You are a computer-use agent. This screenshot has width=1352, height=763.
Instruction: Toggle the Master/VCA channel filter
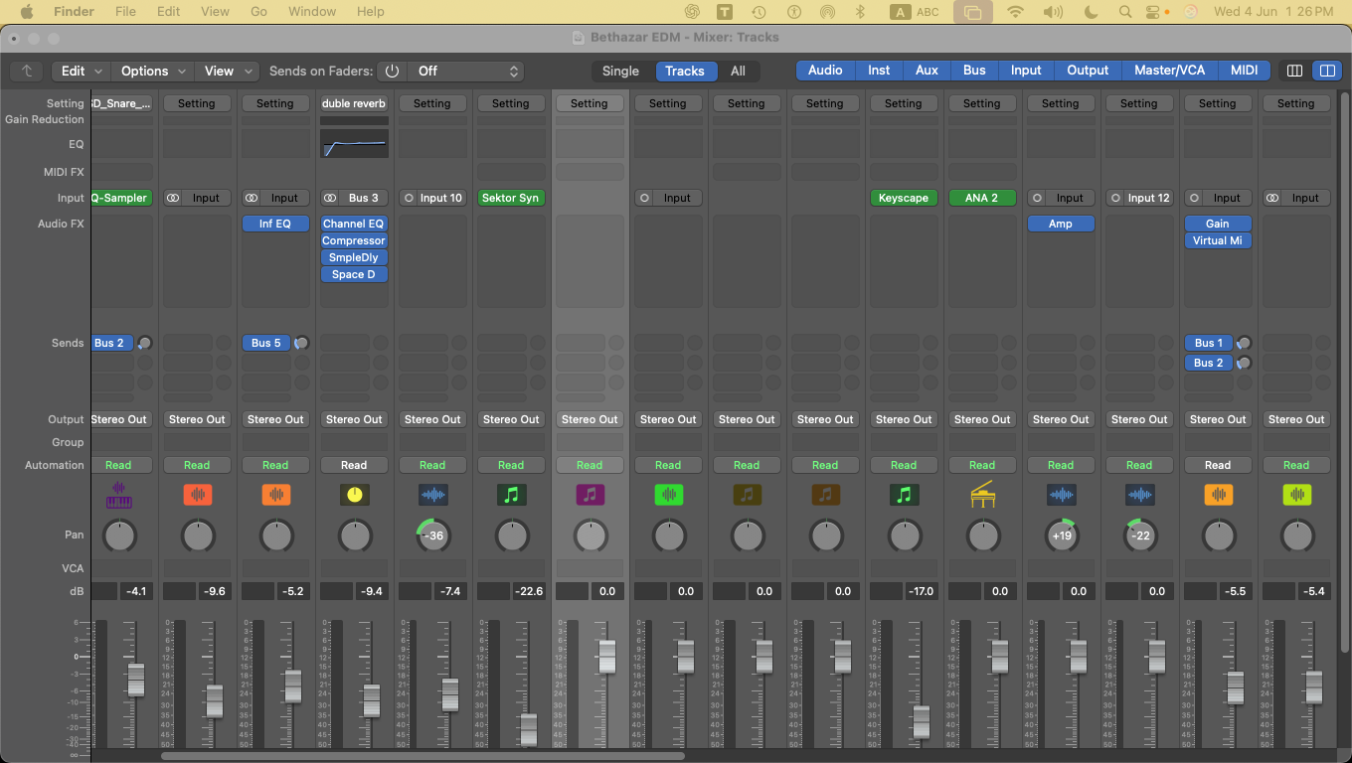coord(1169,71)
